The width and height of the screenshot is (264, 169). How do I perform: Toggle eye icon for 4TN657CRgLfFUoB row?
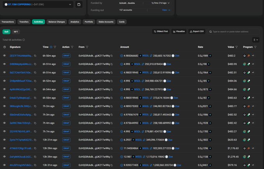pyautogui.click(x=4, y=148)
